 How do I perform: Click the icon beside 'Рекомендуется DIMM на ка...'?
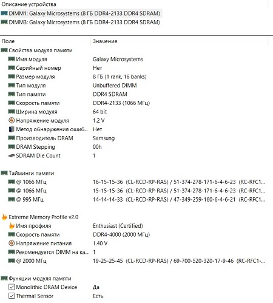pyautogui.click(x=12, y=252)
